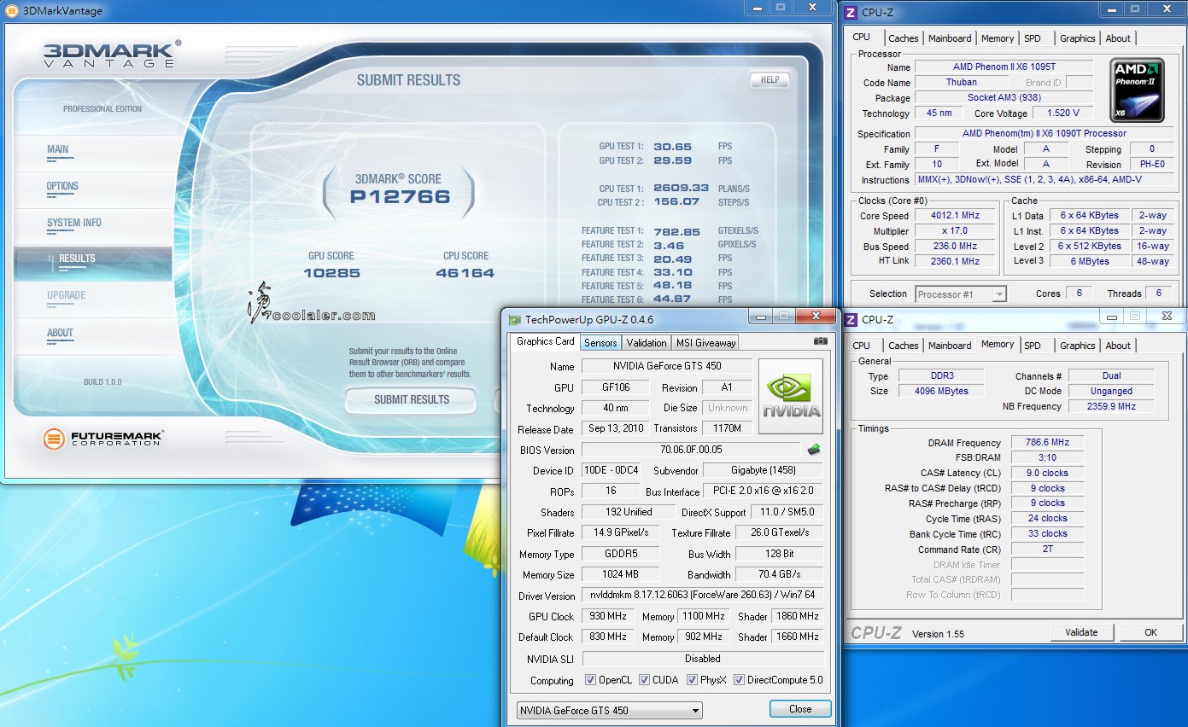The height and width of the screenshot is (727, 1188).
Task: Open Caches tab in lower CPU-Z window
Action: point(903,346)
